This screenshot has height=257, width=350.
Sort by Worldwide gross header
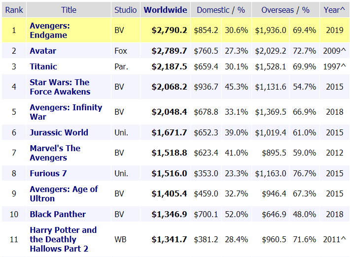(x=165, y=10)
